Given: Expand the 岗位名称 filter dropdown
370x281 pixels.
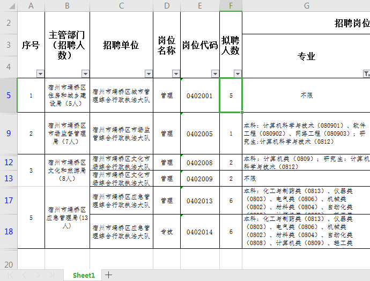Looking at the screenshot, I should pyautogui.click(x=176, y=73).
